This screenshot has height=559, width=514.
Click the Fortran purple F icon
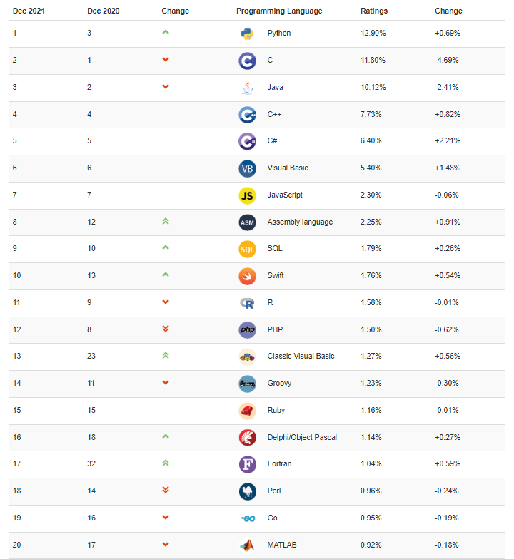(247, 464)
